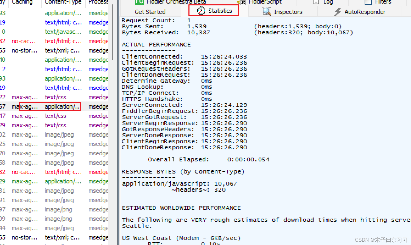Click the 'application/javascript: 10,067' line

pyautogui.click(x=179, y=184)
